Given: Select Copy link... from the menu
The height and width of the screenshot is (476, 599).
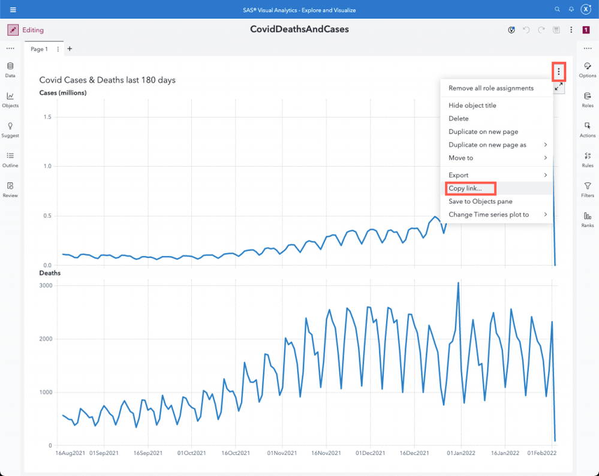Looking at the screenshot, I should [x=465, y=188].
